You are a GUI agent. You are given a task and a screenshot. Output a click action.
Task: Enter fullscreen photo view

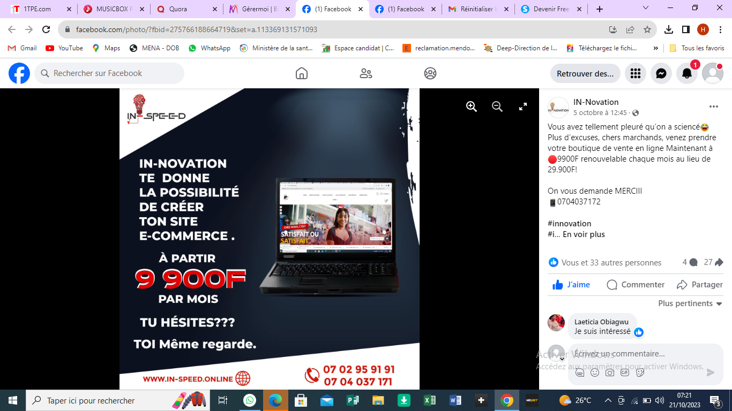(523, 106)
